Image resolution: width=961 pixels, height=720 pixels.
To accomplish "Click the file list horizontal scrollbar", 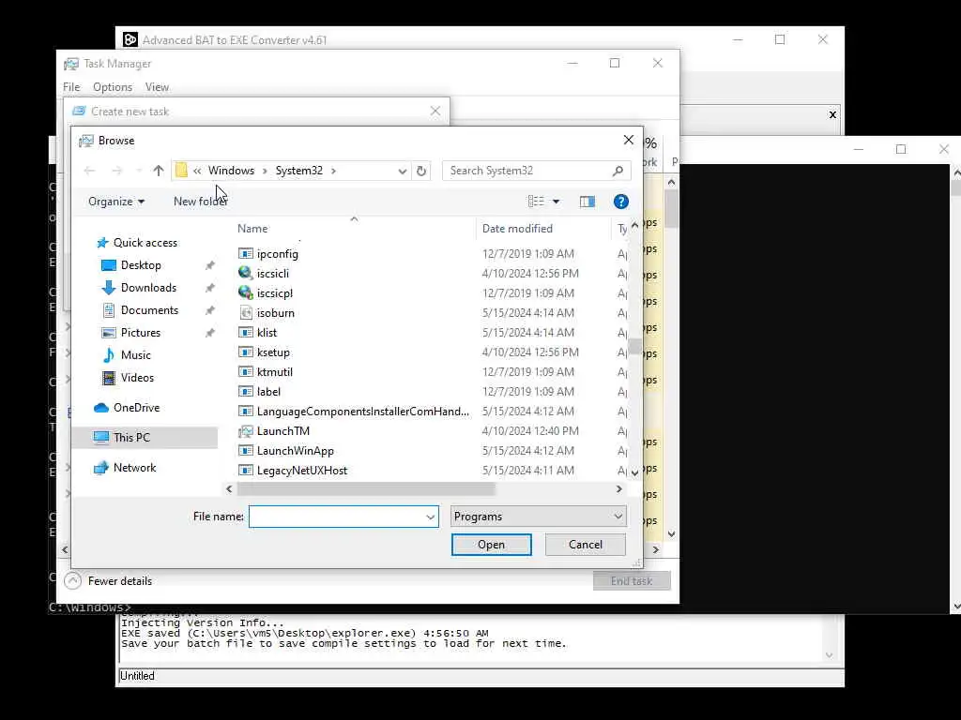I will [x=366, y=489].
